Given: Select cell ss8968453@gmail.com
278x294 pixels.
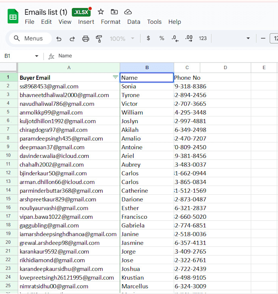Looking at the screenshot, I should 69,86.
